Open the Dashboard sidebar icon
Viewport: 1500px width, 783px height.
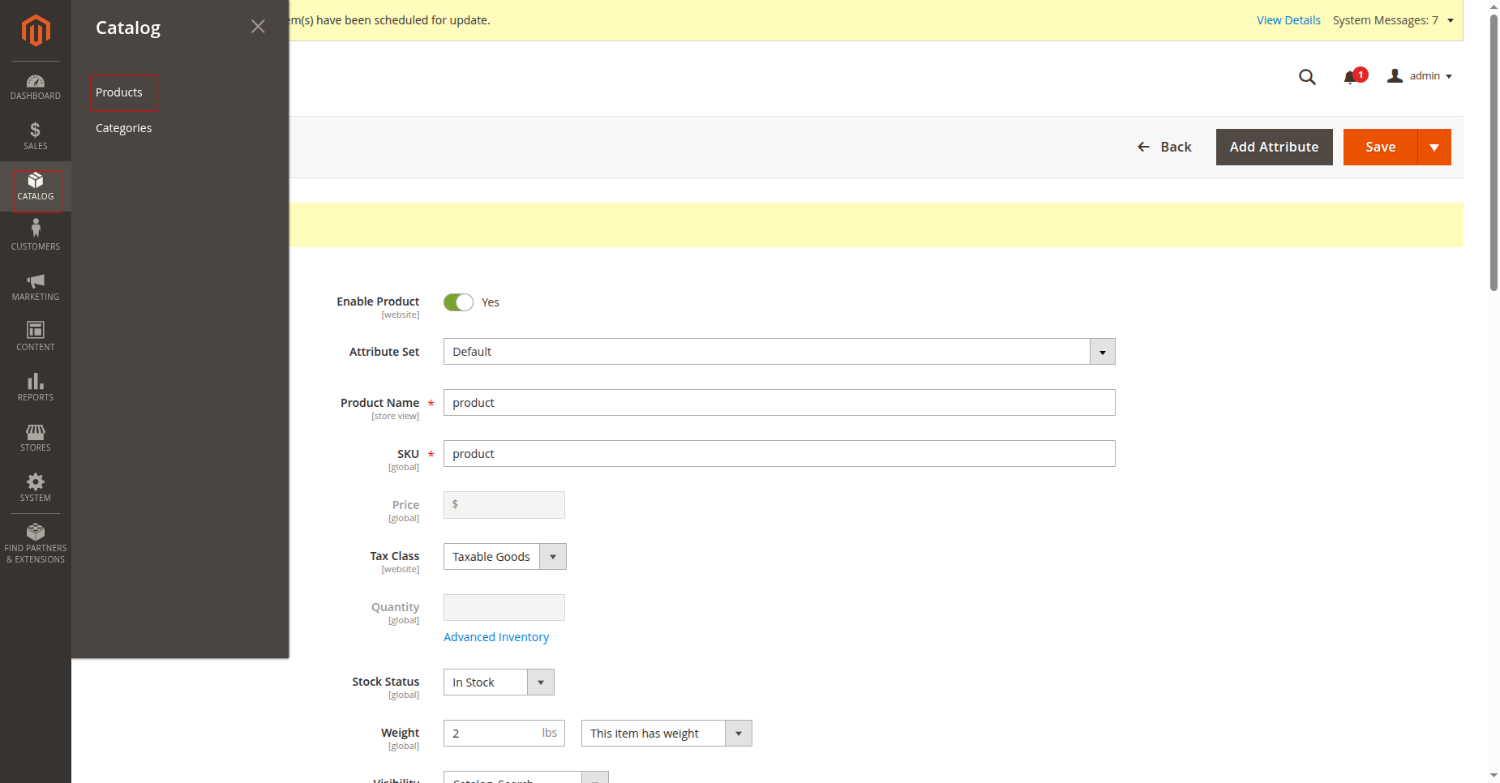pyautogui.click(x=36, y=87)
